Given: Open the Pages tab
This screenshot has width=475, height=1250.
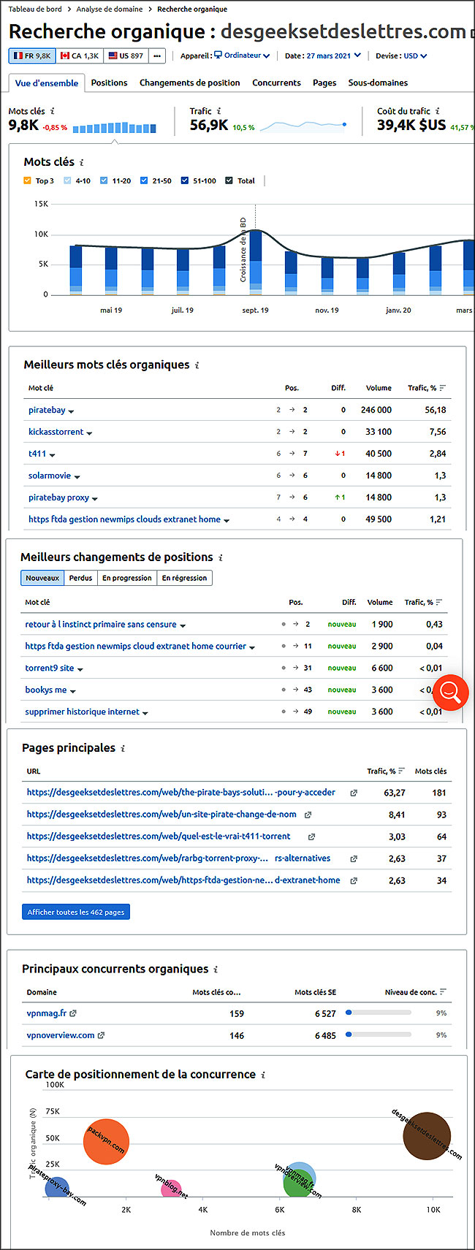Looking at the screenshot, I should pyautogui.click(x=324, y=83).
